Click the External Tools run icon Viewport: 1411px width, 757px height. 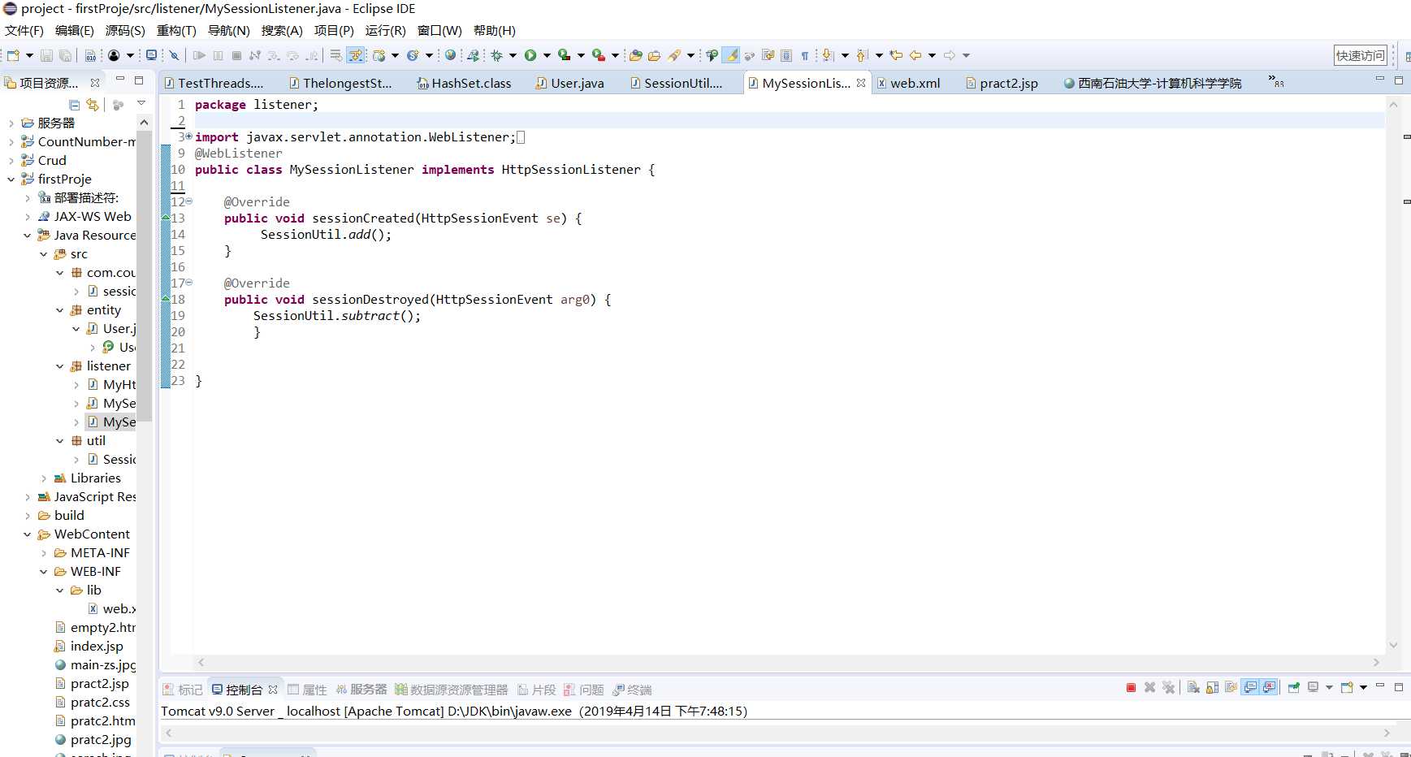[599, 55]
